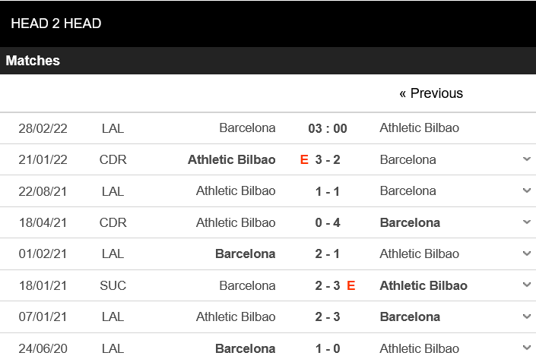Image resolution: width=536 pixels, height=359 pixels.
Task: Open the upcoming 03 : 00 match time
Action: pyautogui.click(x=328, y=128)
